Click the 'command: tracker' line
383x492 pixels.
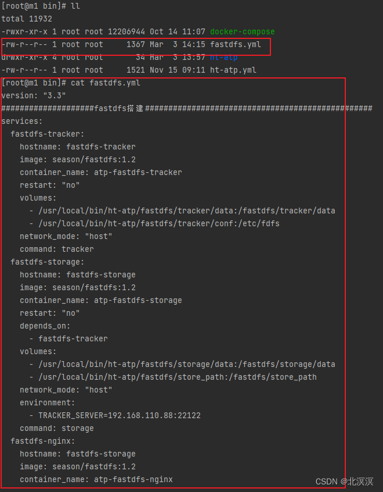click(x=57, y=249)
